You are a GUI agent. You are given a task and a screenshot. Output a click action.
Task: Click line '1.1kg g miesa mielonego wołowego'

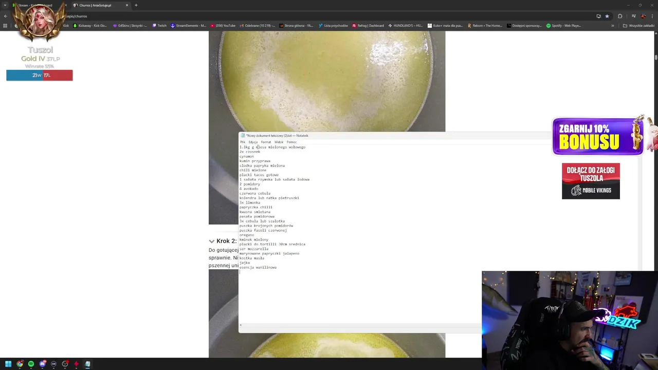(272, 147)
